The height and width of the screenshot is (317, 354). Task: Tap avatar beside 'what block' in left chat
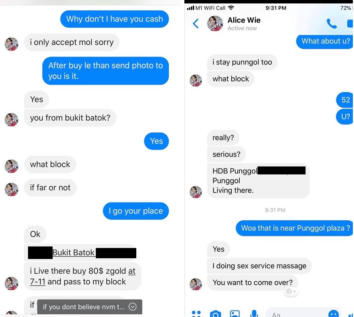(x=11, y=166)
